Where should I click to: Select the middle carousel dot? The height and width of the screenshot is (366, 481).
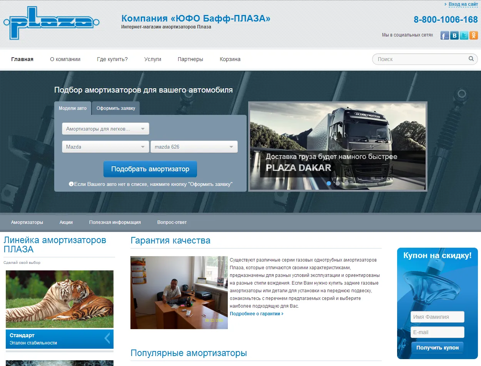pyautogui.click(x=337, y=184)
